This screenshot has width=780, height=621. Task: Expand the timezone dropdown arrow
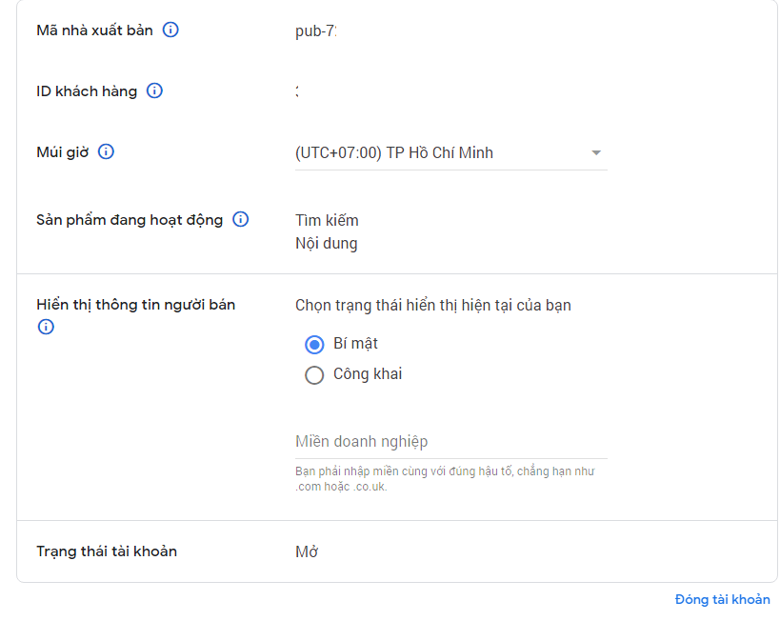pyautogui.click(x=596, y=153)
